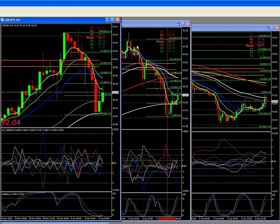280x224 pixels.
Task: Click the USDJPY,H4 title bar text
Action: click(12, 20)
